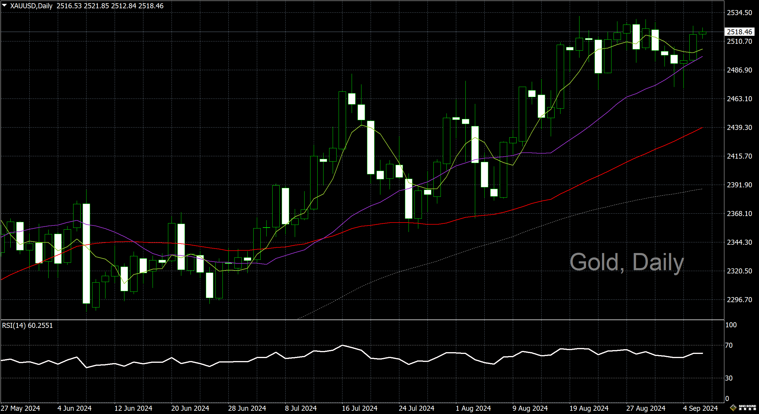759x414 pixels.
Task: Click the XAUUSD,Daily chart title text
Action: click(31, 6)
